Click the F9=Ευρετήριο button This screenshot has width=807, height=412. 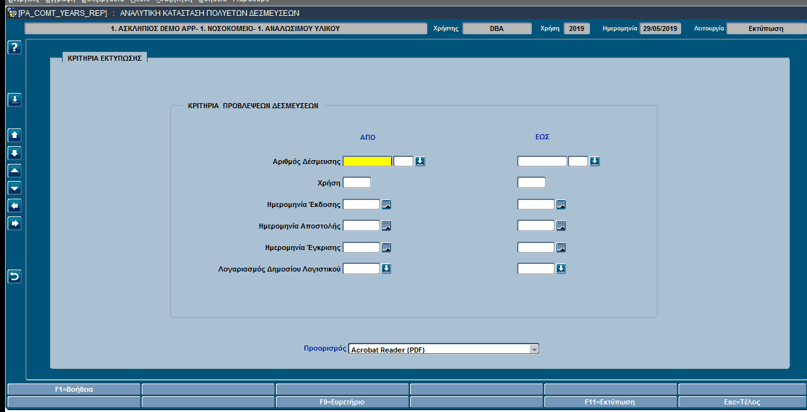342,402
